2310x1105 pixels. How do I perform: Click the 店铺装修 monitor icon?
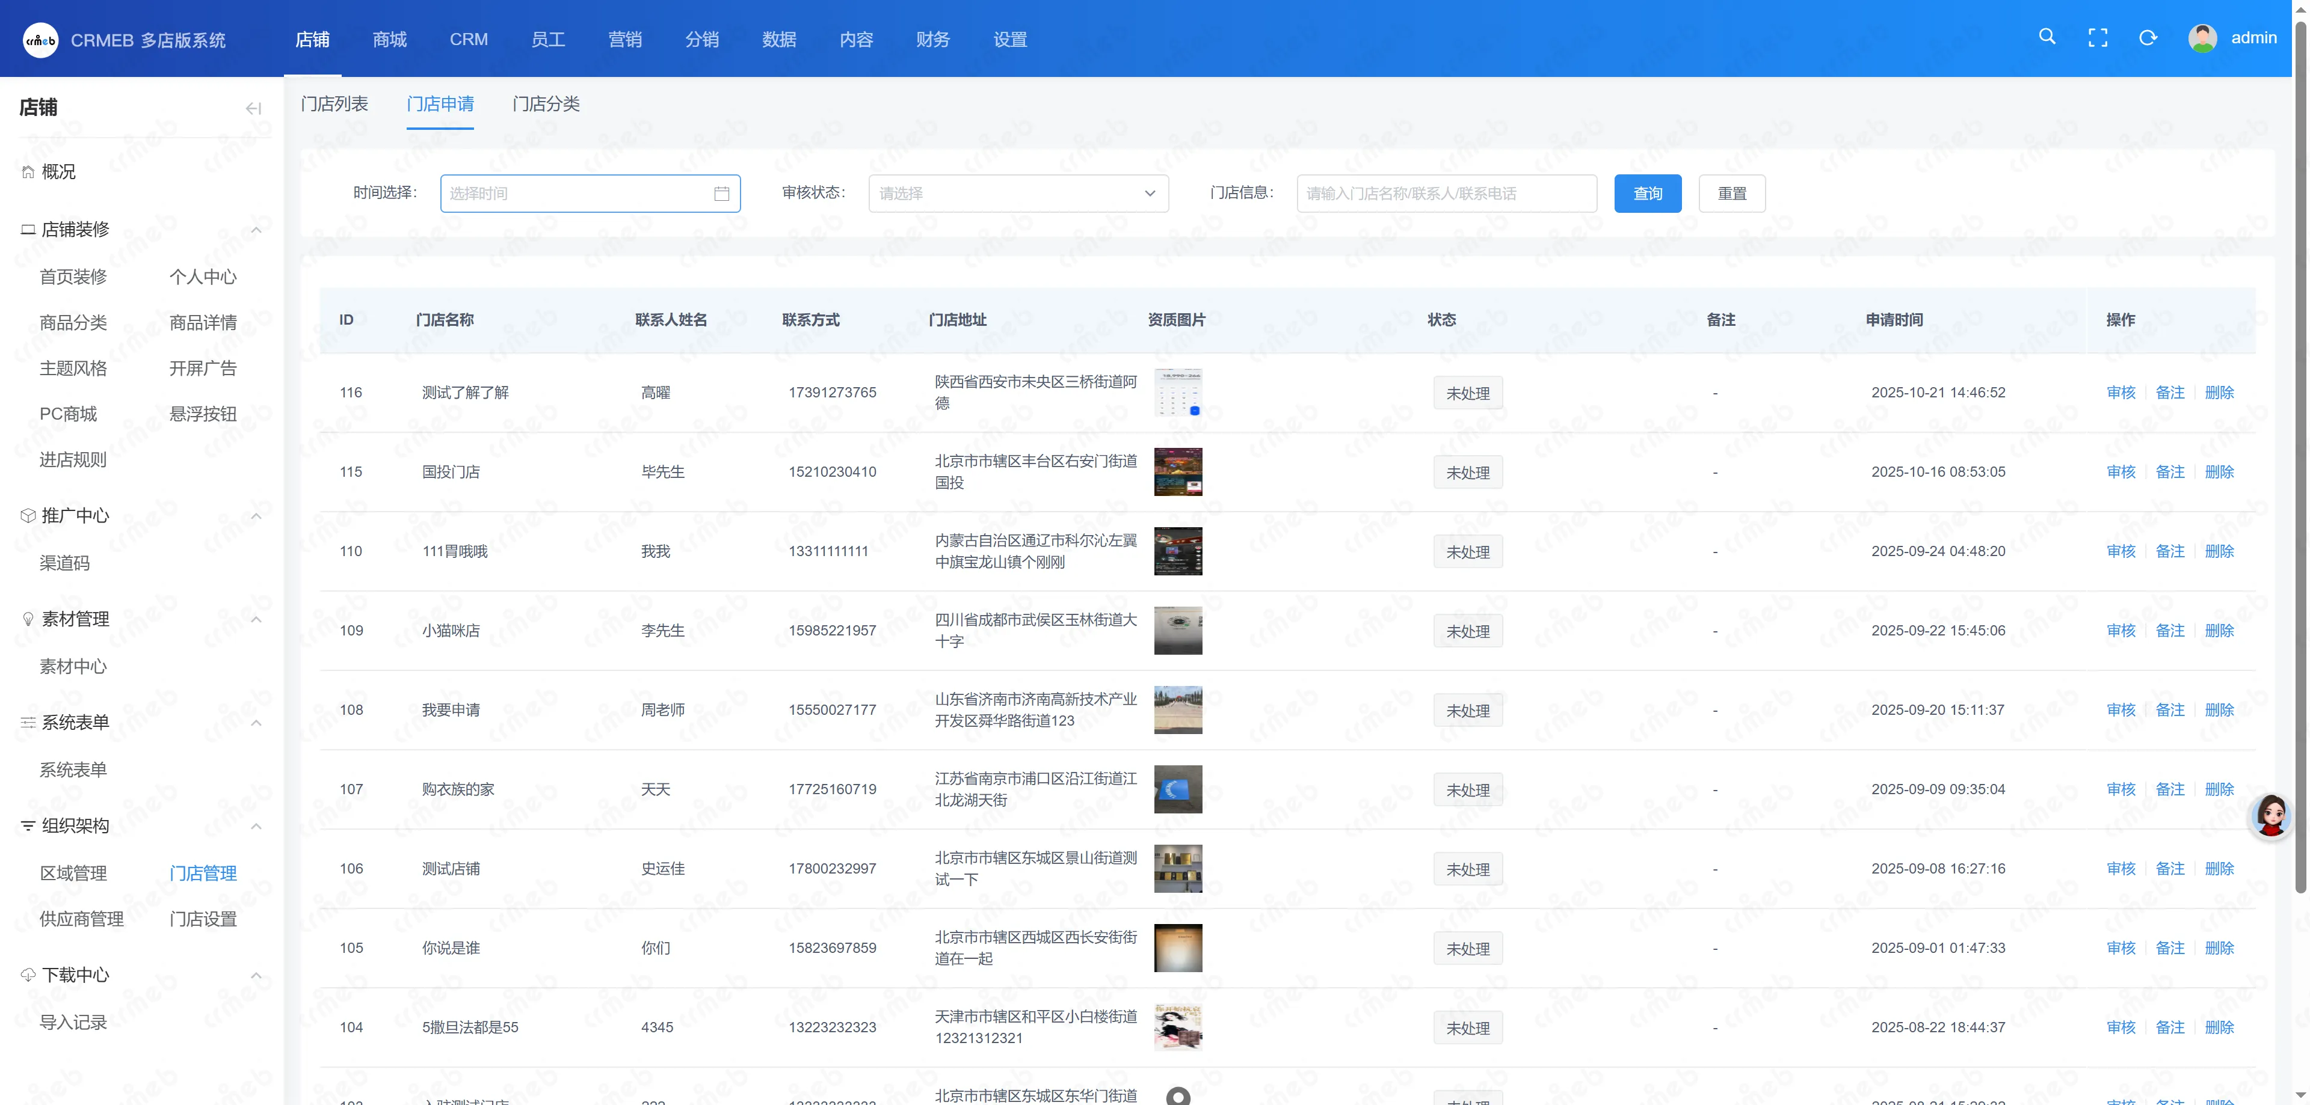[28, 230]
